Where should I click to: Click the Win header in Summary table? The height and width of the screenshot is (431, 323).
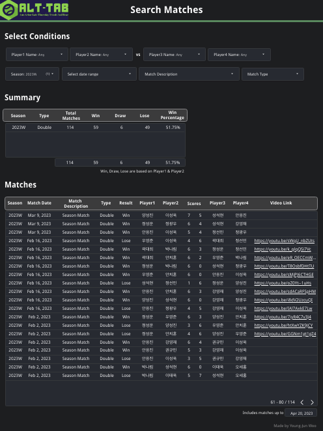click(96, 116)
